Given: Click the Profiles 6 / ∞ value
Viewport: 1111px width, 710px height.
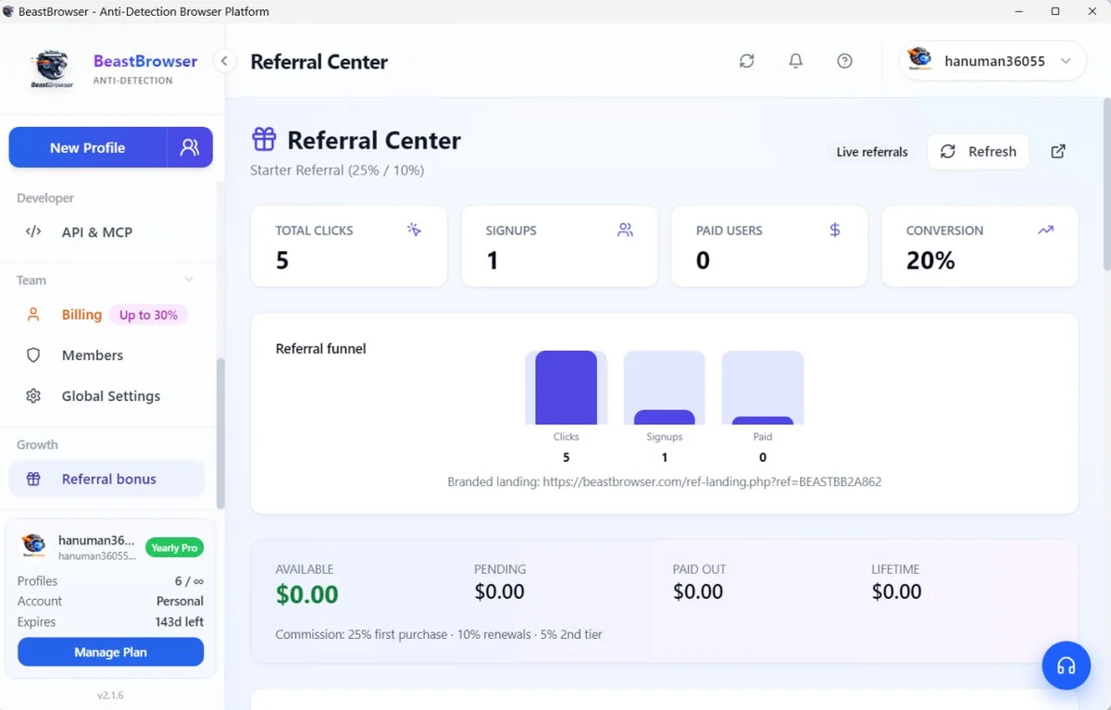Looking at the screenshot, I should point(190,581).
